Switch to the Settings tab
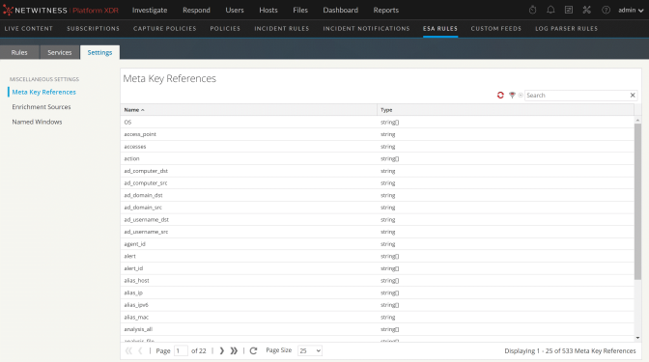Screen dimensions: 649x362 pos(99,52)
